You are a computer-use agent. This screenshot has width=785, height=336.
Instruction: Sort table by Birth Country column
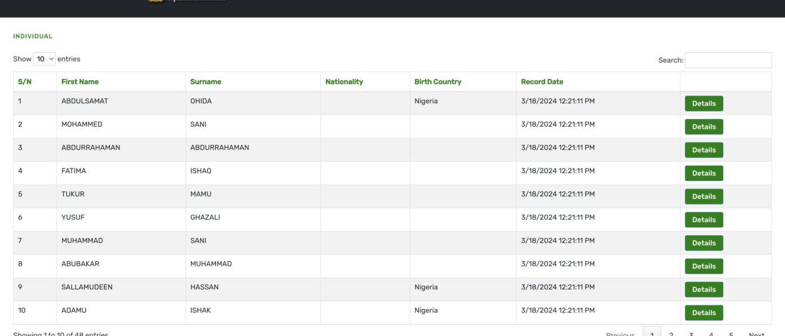(x=437, y=82)
